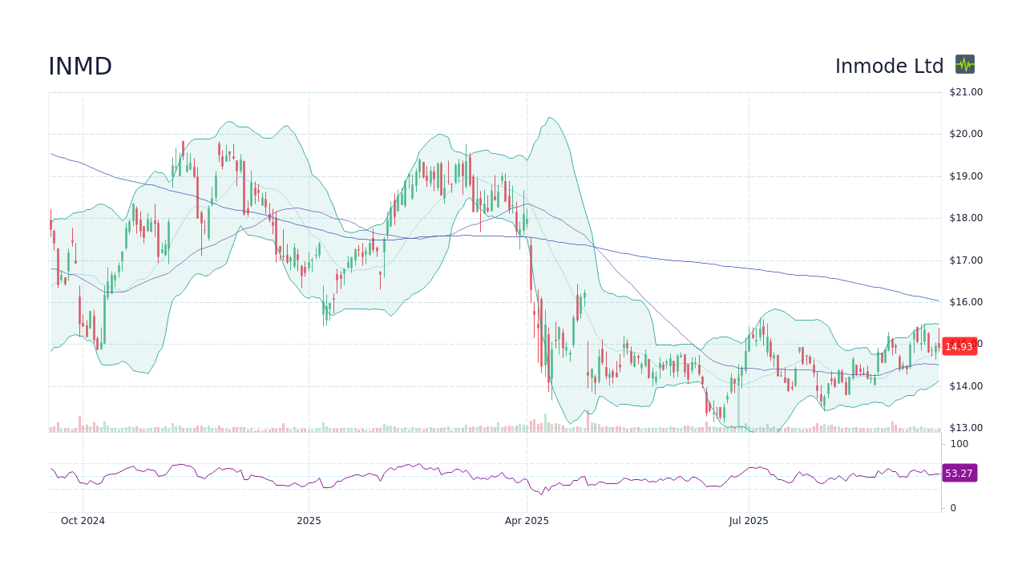Click the INMD ticker symbol heading
This screenshot has width=1026, height=577.
(79, 66)
